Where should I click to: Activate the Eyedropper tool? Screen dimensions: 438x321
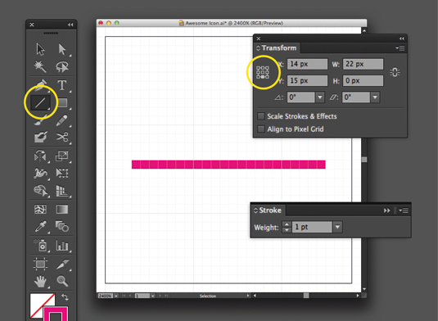click(40, 226)
